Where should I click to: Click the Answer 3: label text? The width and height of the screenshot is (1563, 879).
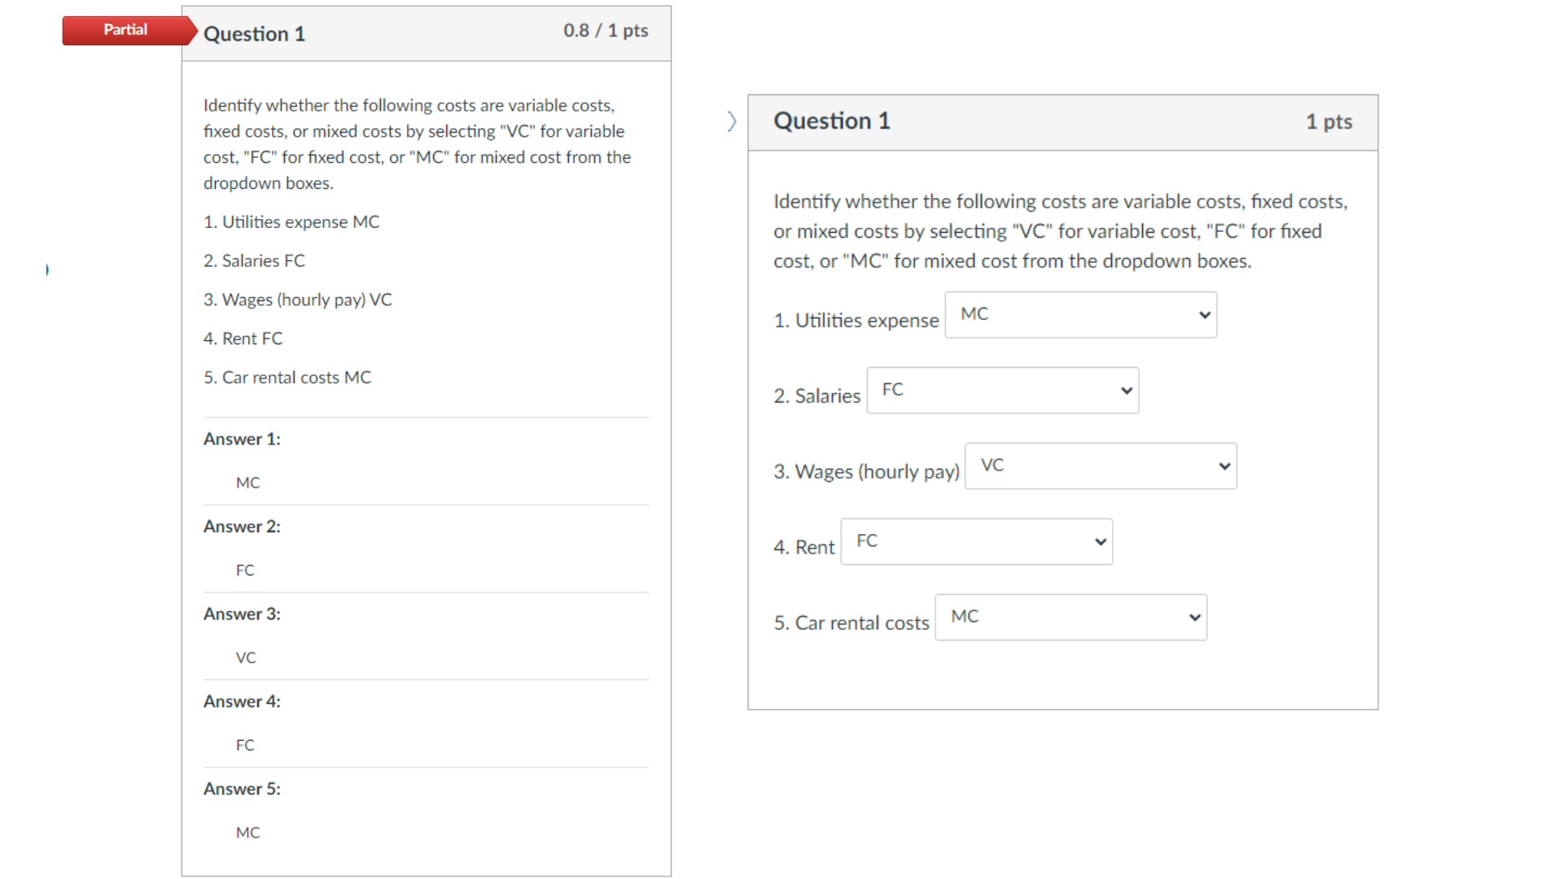(x=241, y=614)
